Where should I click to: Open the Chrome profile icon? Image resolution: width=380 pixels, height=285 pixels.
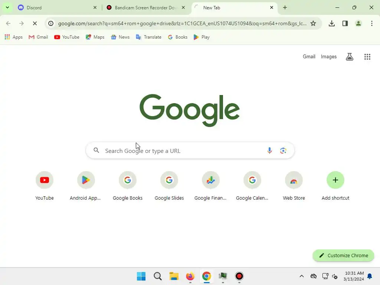[x=358, y=23]
